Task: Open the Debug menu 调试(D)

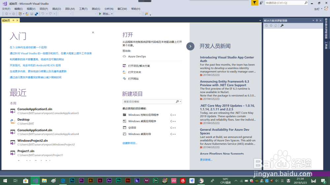Action: [56, 9]
